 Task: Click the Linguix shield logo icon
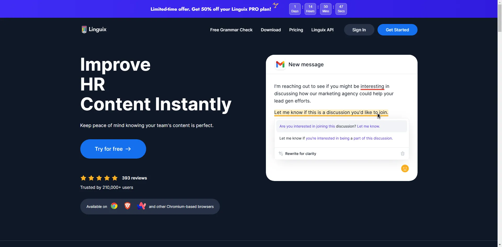coord(84,30)
